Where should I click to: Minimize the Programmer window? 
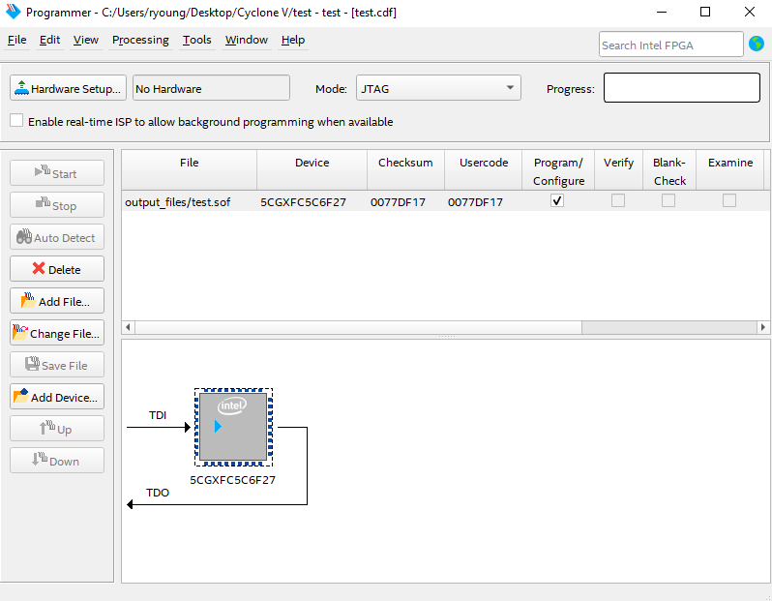pos(662,12)
